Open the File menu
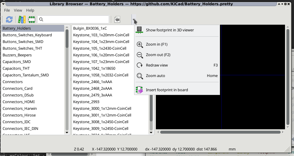 point(7,10)
